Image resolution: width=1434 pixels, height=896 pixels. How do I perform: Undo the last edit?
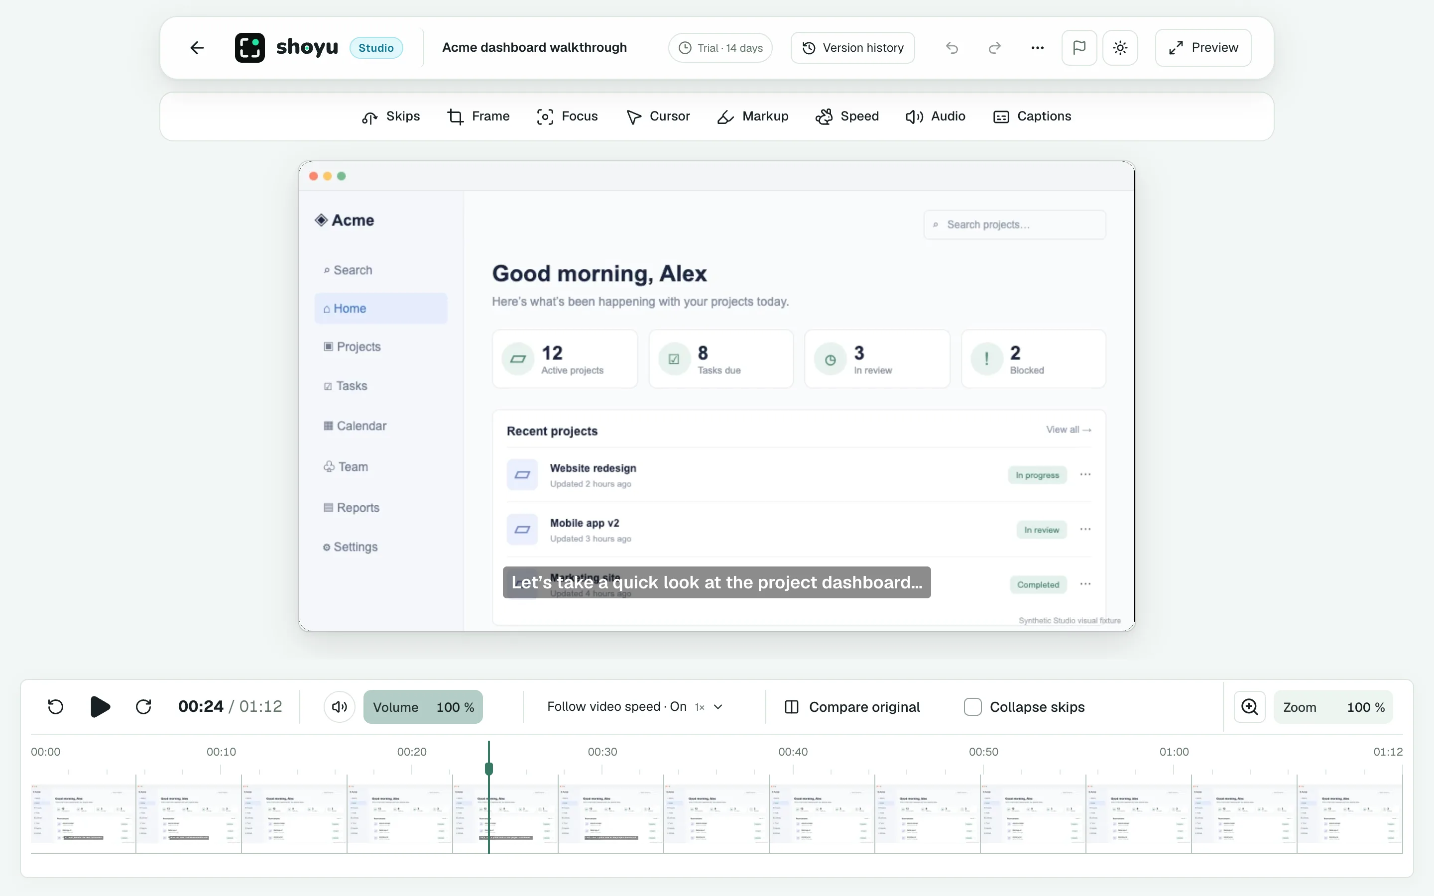tap(952, 47)
